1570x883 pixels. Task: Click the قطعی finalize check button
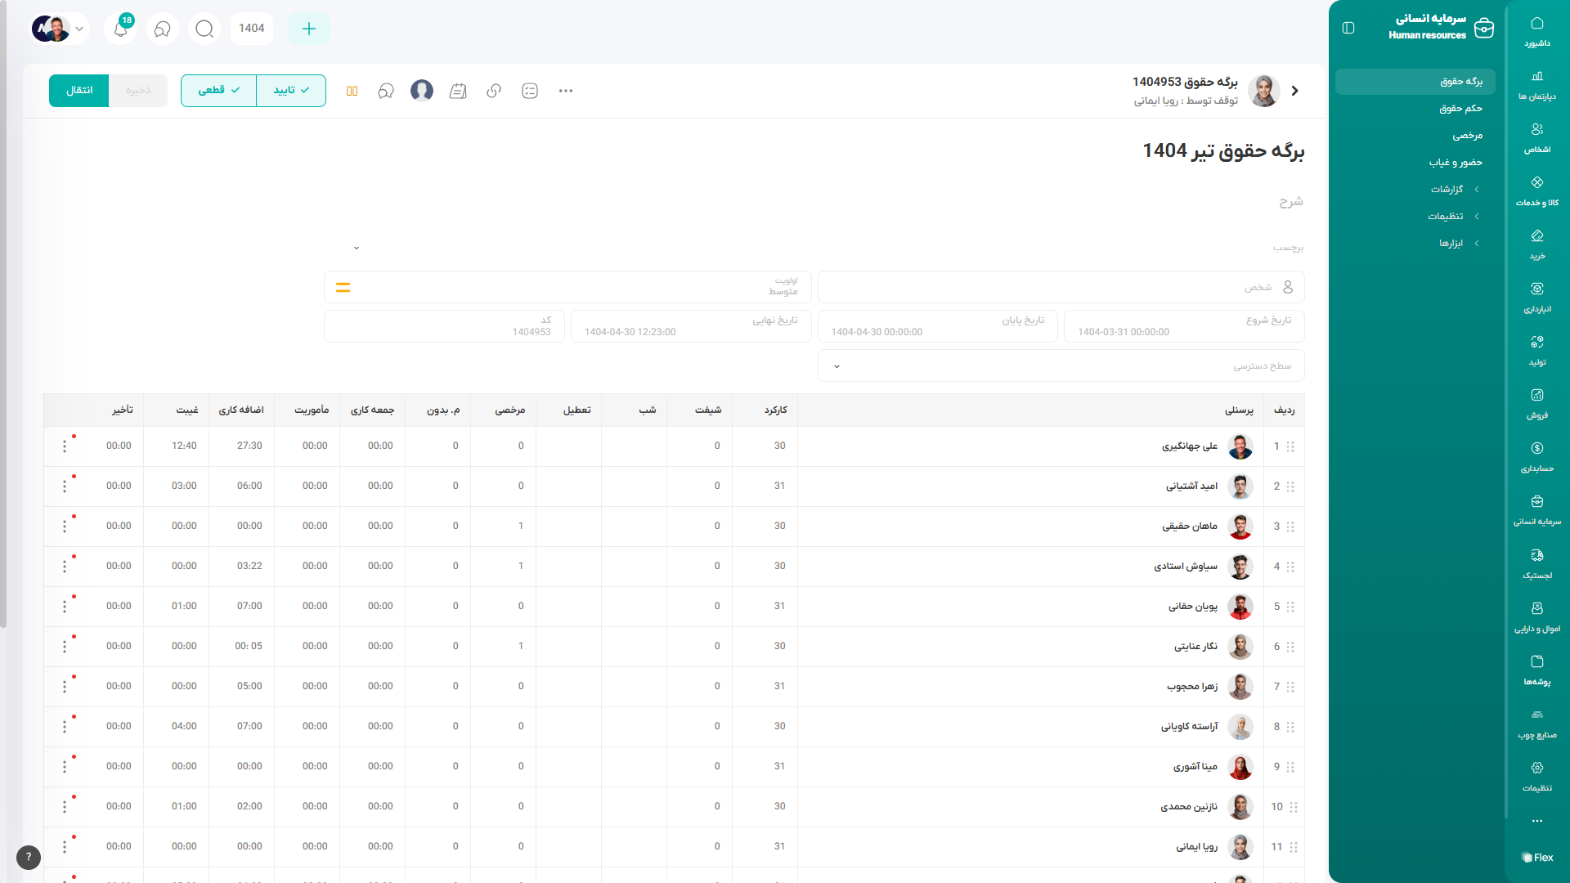point(218,91)
